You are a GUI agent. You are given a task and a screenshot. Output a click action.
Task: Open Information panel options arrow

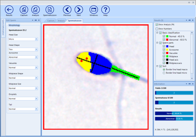186,84
